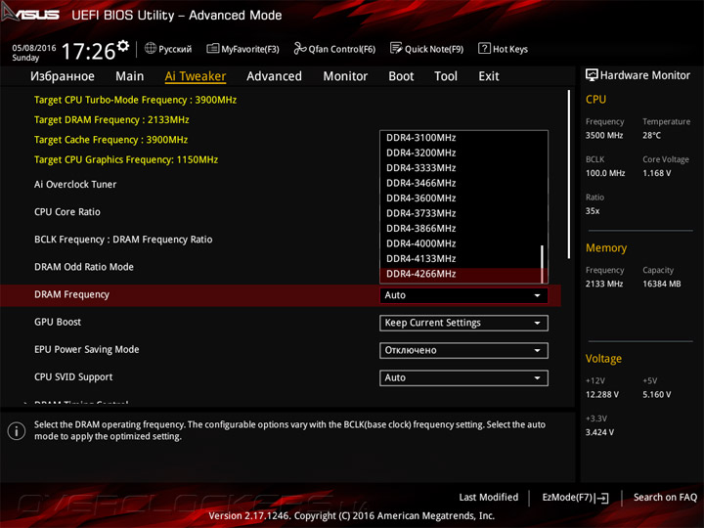Select EPU Power Saving Mode label
The height and width of the screenshot is (528, 704).
(87, 349)
